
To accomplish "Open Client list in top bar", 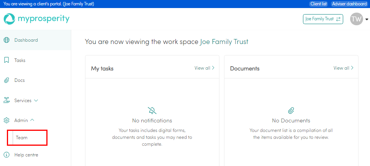I will [x=318, y=4].
